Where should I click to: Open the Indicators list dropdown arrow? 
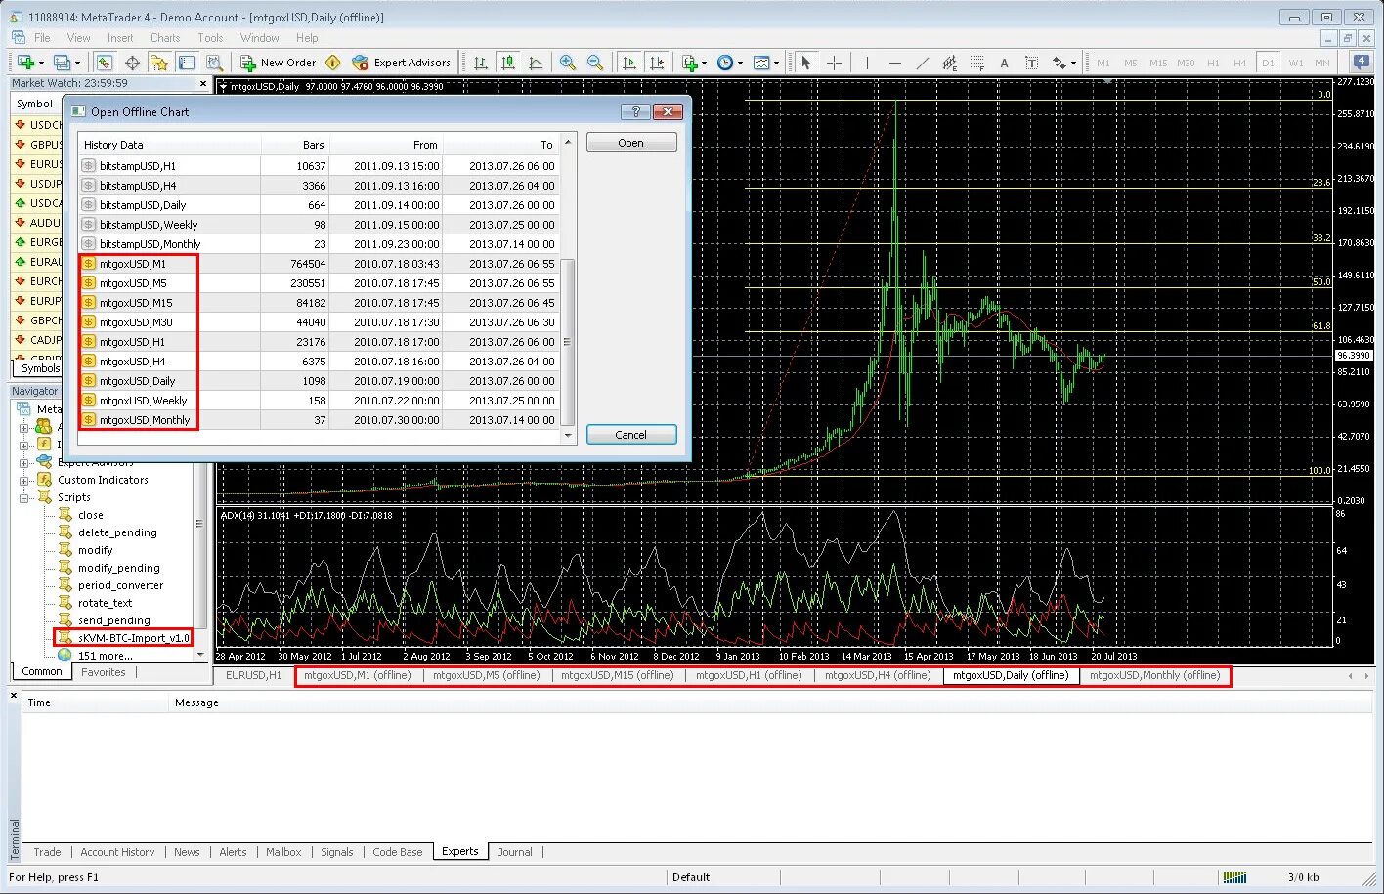(704, 63)
